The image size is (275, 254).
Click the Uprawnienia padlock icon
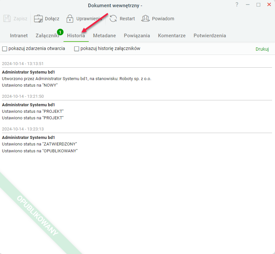70,19
